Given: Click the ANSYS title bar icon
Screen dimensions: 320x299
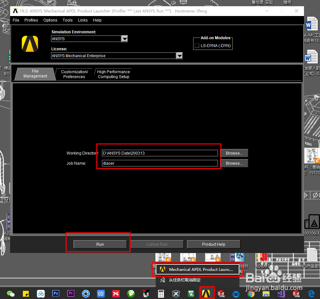Looking at the screenshot, I should pos(15,11).
